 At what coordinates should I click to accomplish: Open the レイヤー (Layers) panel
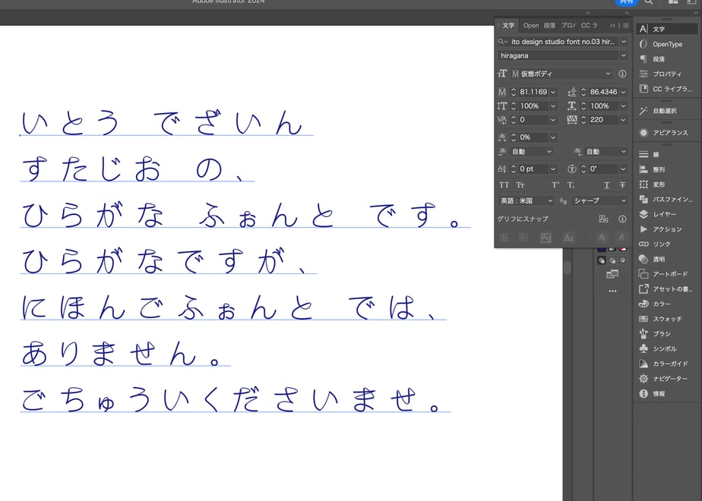coord(666,214)
